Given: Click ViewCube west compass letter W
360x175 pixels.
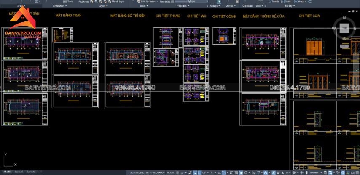Looking at the screenshot, I should [333, 29].
